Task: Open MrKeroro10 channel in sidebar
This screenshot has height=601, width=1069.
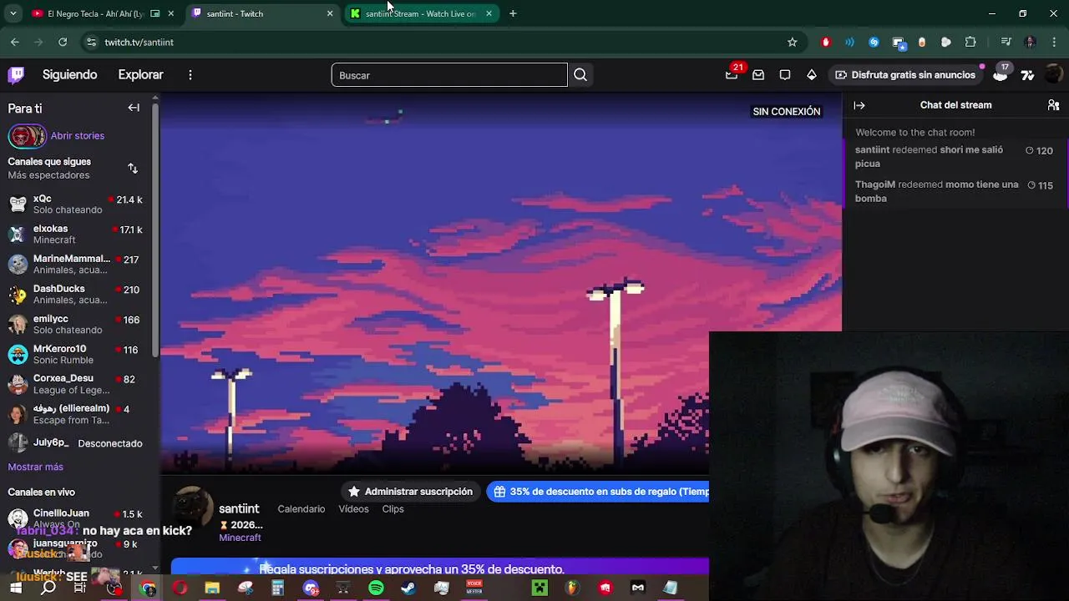Action: click(x=75, y=355)
